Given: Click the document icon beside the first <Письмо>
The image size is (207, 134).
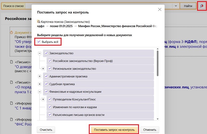Looking at the screenshot, I should point(11,62).
